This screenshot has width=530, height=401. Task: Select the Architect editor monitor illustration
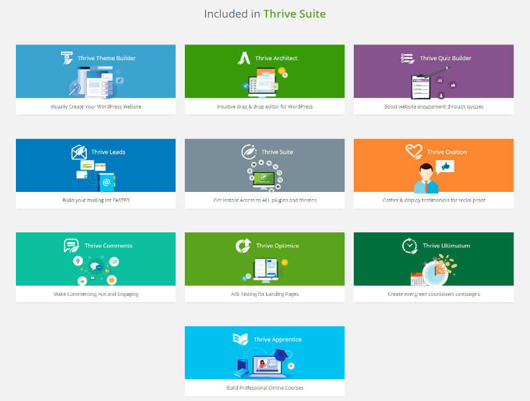(x=265, y=82)
